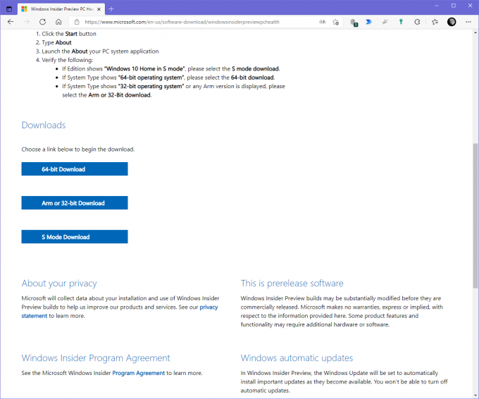Open the user profile avatar
This screenshot has height=399, width=479.
tap(452, 22)
